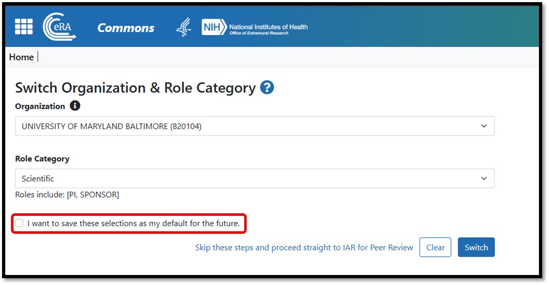Skip steps and proceed to IAR link
This screenshot has height=285, width=549.
coord(304,247)
